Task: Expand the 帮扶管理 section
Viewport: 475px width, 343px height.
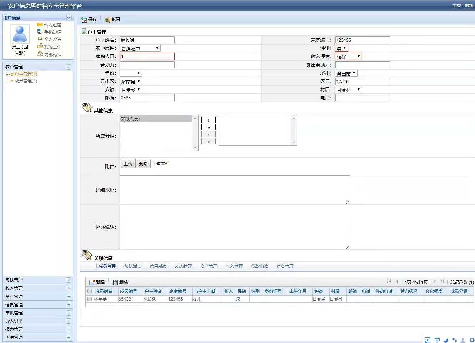Action: (69, 280)
